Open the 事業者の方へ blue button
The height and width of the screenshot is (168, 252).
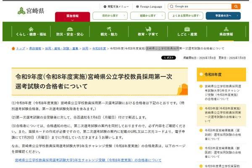(223, 16)
